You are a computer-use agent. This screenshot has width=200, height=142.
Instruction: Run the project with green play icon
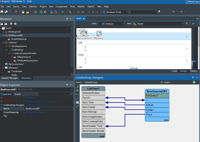pos(63,12)
